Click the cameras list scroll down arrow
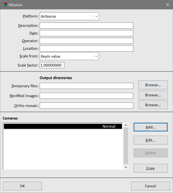Image resolution: width=173 pixels, height=193 pixels. (x=126, y=167)
